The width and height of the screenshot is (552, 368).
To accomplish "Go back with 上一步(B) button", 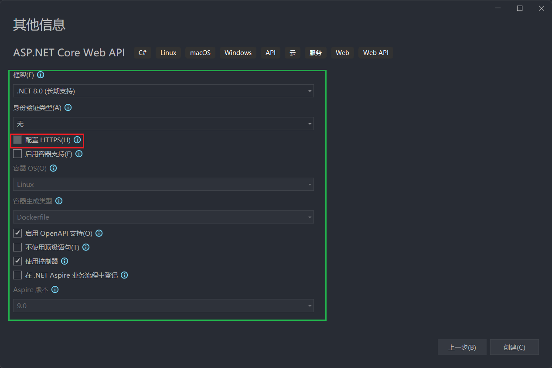I will point(462,347).
